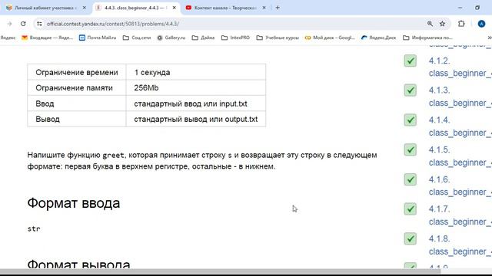Click the greet function name in description
Image resolution: width=492 pixels, height=276 pixels.
tap(113, 155)
